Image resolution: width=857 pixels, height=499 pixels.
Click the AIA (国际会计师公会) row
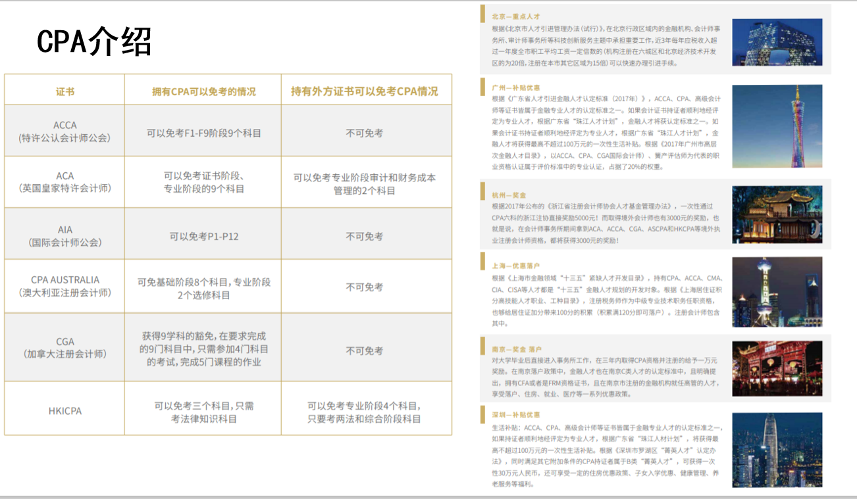pyautogui.click(x=64, y=235)
